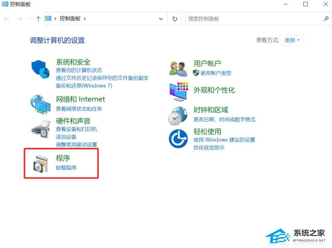Image resolution: width=332 pixels, height=248 pixels.
Task: Open the 用户帐户 people icon
Action: [178, 69]
